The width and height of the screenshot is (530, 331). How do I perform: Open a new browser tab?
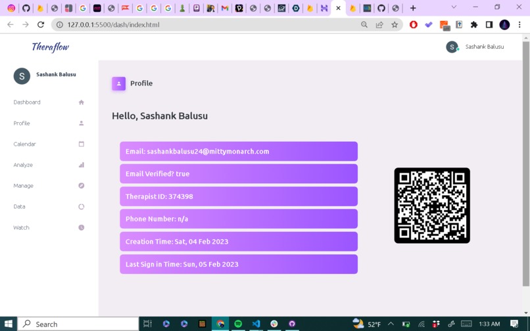pos(413,8)
